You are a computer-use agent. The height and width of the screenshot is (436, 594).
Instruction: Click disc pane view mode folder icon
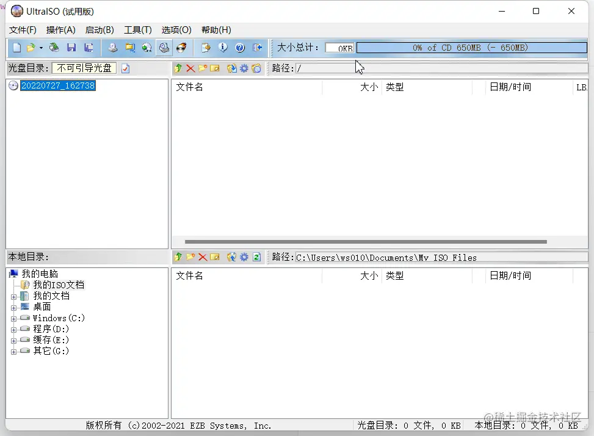(x=256, y=68)
